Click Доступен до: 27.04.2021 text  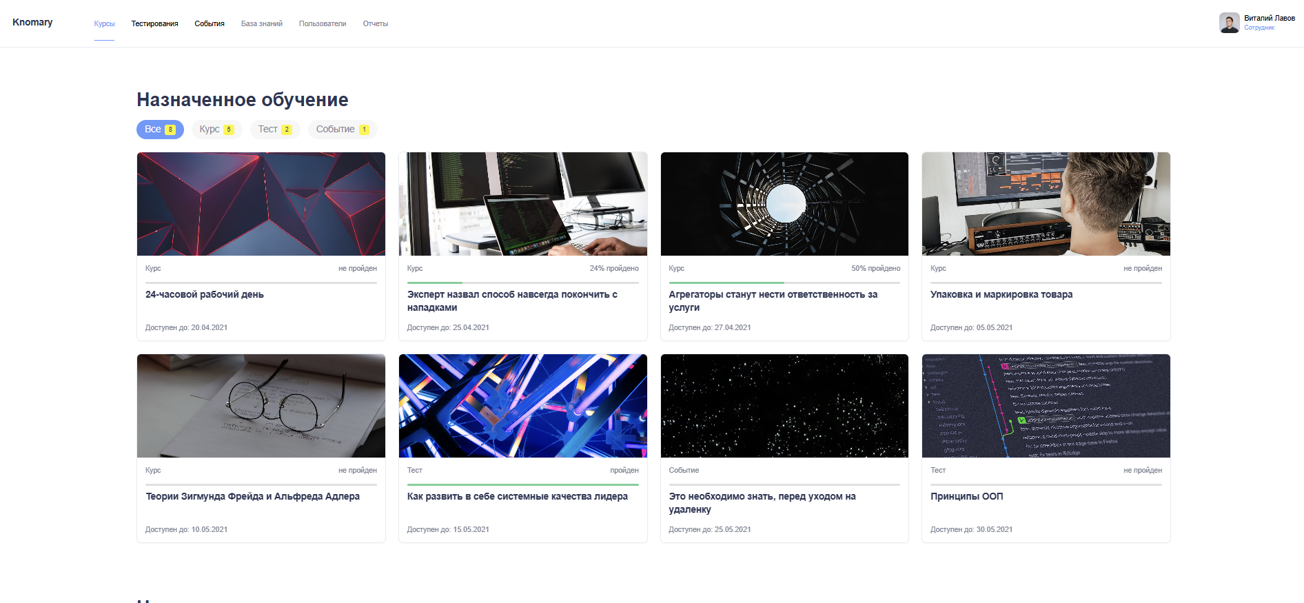point(710,327)
